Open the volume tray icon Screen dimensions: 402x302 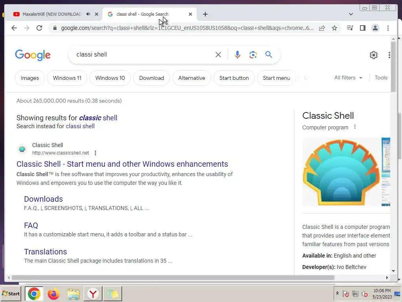(364, 294)
